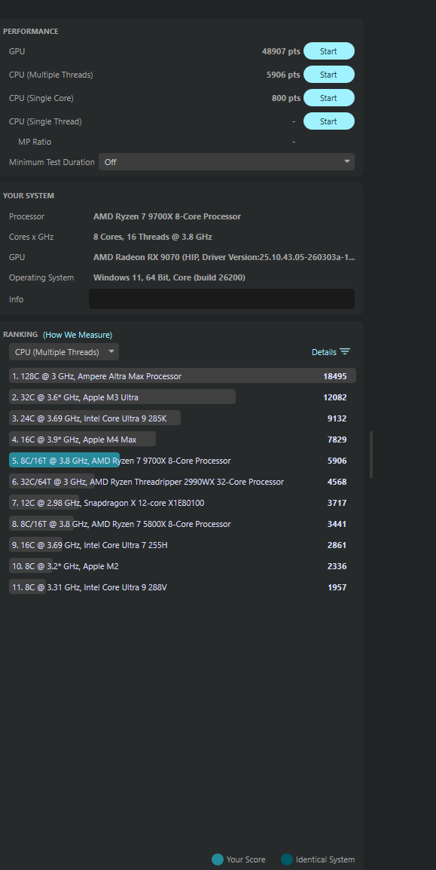Click the single core score 800 pts
This screenshot has height=870, width=436.
[x=286, y=98]
